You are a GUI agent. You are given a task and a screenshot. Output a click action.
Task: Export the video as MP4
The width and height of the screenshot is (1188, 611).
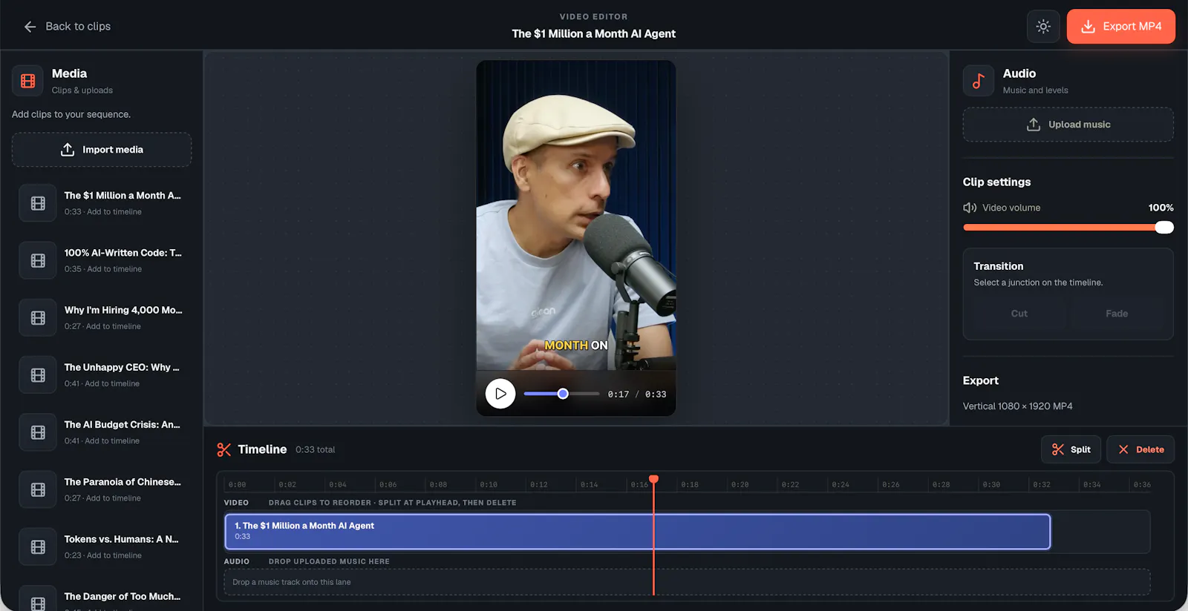pos(1121,27)
